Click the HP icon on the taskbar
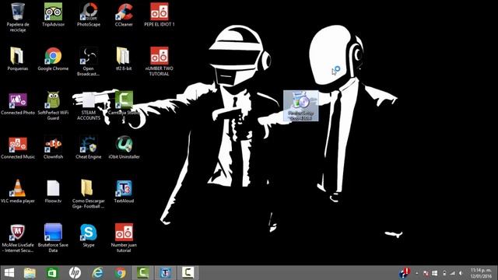This screenshot has width=498, height=280. tap(75, 273)
